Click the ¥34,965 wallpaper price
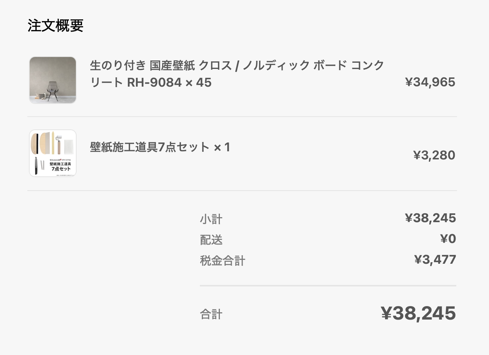Image resolution: width=489 pixels, height=355 pixels. (x=430, y=82)
